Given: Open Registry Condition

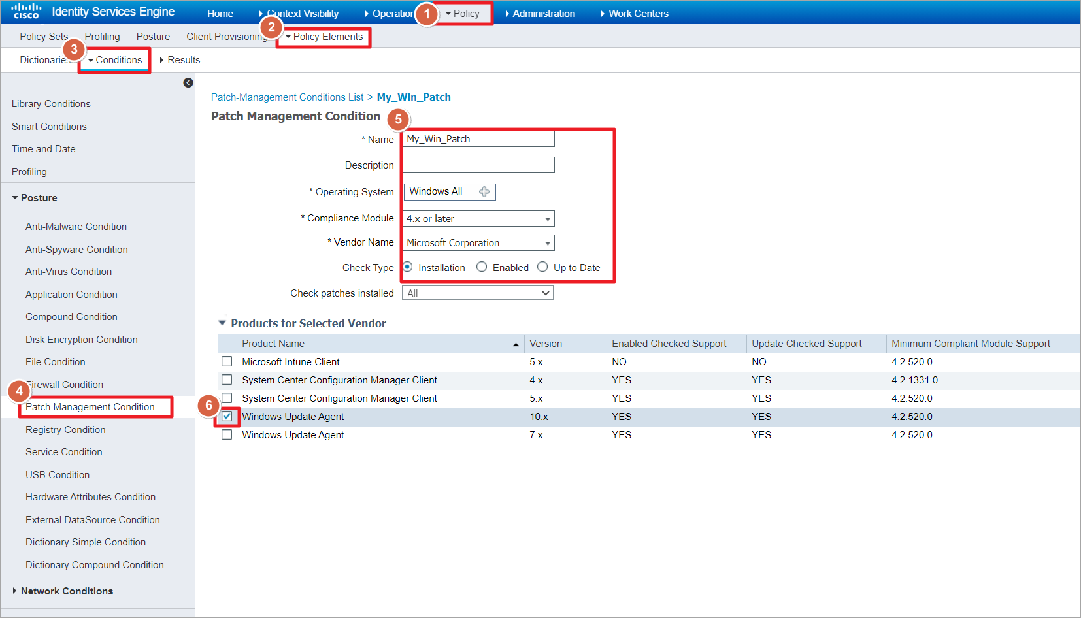Looking at the screenshot, I should click(x=65, y=430).
